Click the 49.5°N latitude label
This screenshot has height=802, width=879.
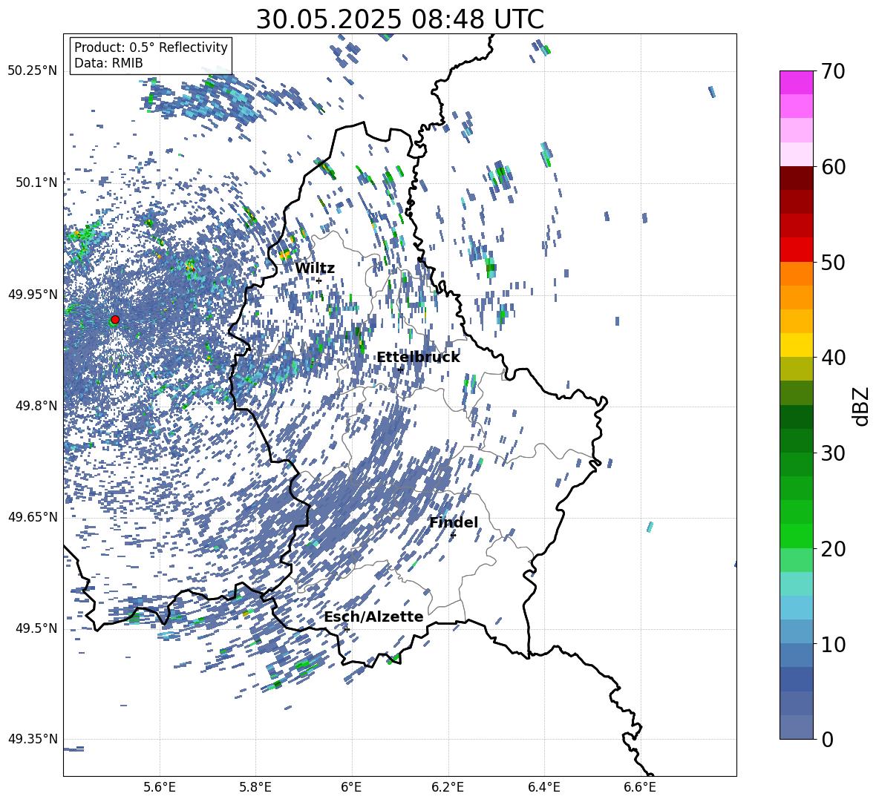pos(36,628)
